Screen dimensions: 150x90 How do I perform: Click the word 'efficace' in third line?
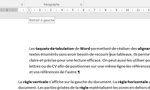94,60
